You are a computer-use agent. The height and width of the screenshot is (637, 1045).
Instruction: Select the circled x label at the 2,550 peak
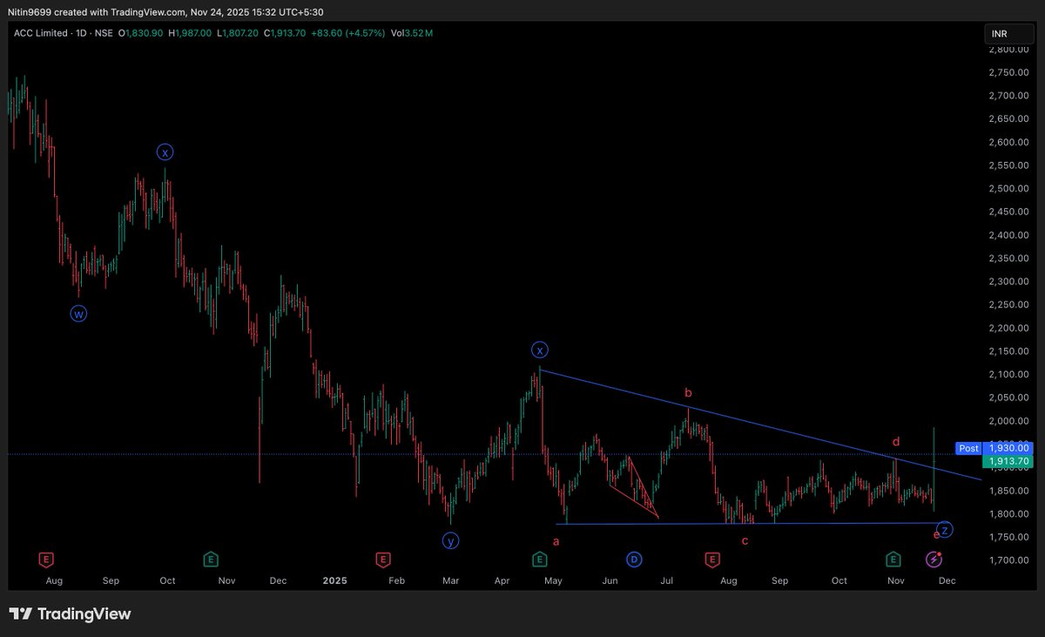165,152
